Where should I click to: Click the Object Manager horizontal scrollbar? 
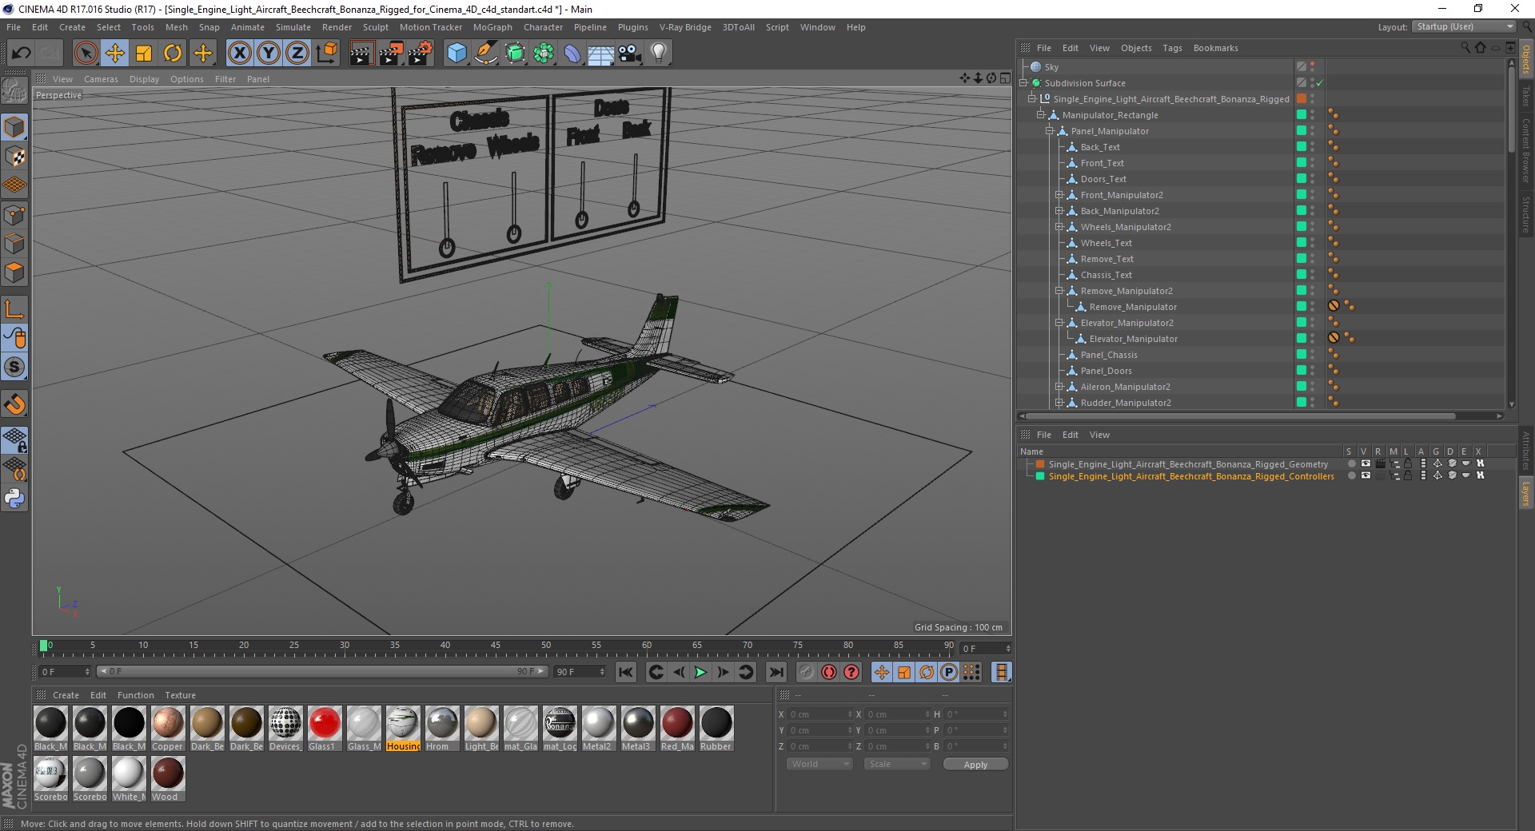1240,416
